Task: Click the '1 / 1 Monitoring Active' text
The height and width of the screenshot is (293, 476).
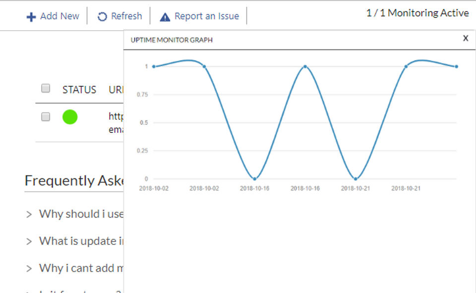Action: pyautogui.click(x=417, y=13)
